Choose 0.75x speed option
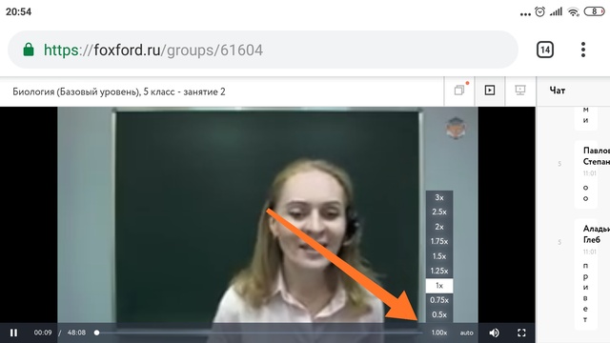610x343 pixels. pyautogui.click(x=439, y=300)
